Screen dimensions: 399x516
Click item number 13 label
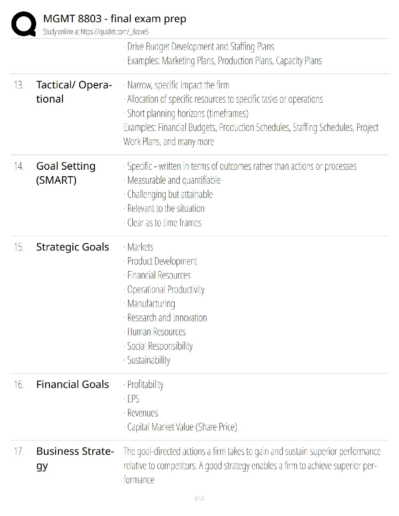click(19, 85)
